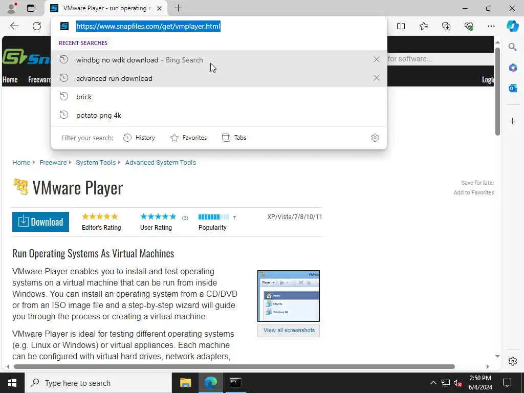Open Collections icon in toolbar
Viewport: 524px width, 393px height.
(x=446, y=26)
